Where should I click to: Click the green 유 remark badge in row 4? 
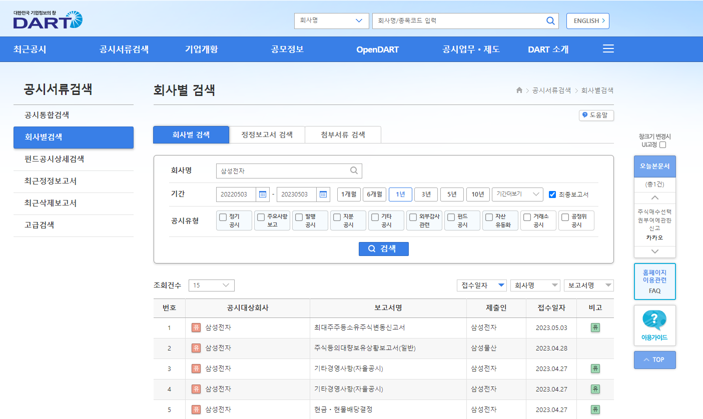tap(595, 389)
